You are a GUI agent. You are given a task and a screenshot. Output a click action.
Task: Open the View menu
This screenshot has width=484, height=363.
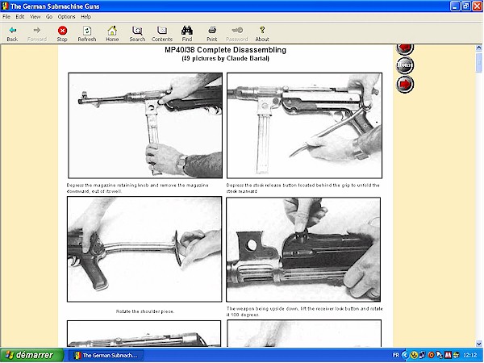[35, 17]
